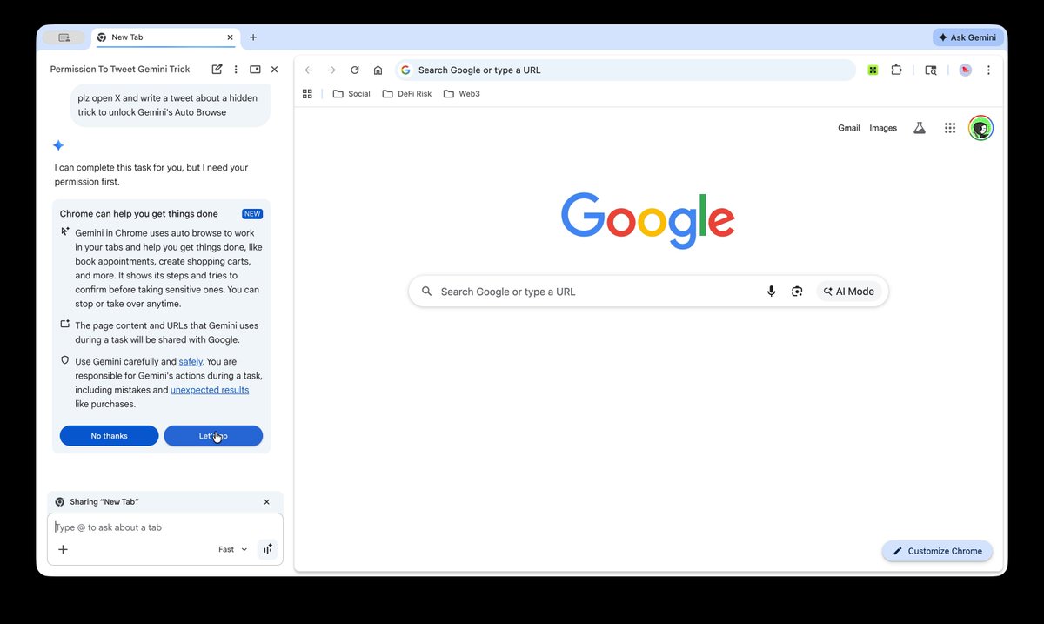This screenshot has width=1044, height=624.
Task: Click the user prompt message bubble
Action: click(x=171, y=105)
